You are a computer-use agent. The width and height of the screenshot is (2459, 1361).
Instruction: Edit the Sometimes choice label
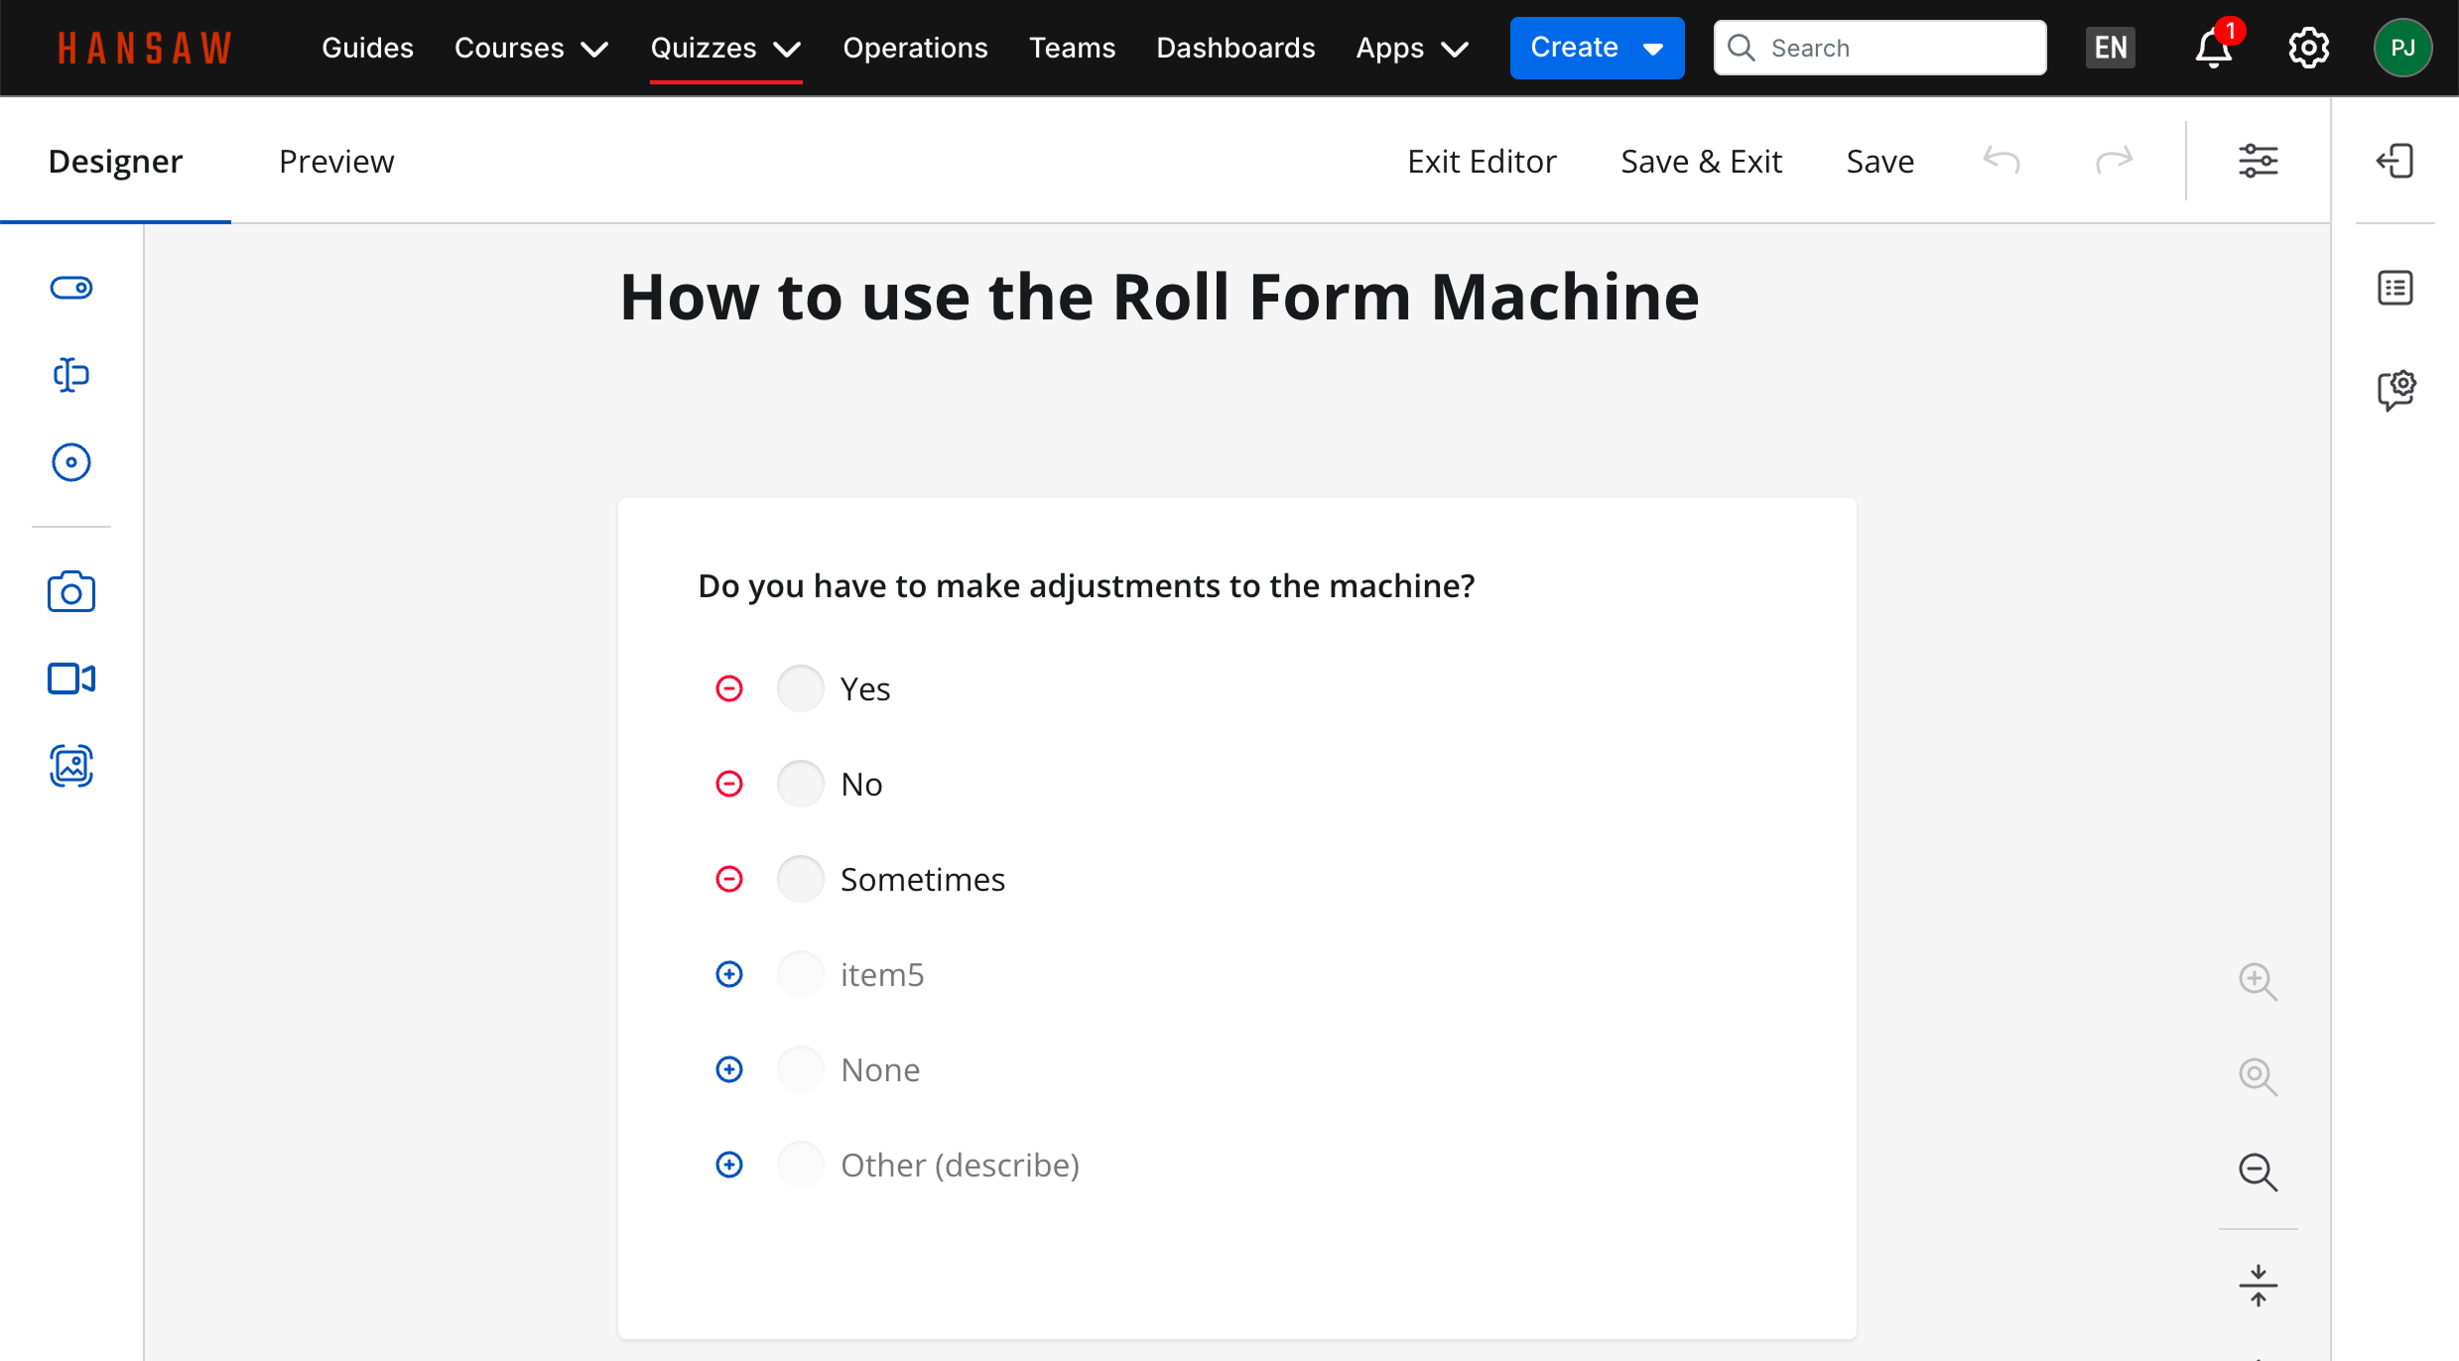click(x=922, y=879)
